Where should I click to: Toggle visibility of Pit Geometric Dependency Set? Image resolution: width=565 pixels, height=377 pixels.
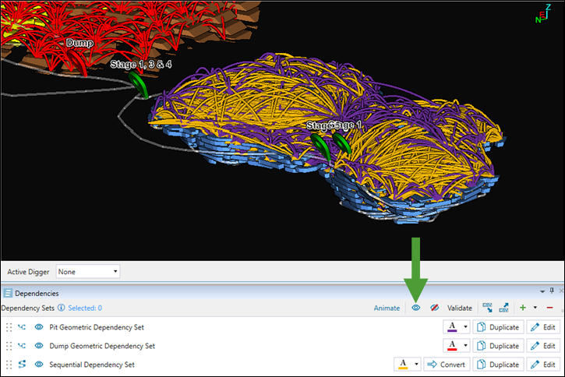tap(38, 327)
